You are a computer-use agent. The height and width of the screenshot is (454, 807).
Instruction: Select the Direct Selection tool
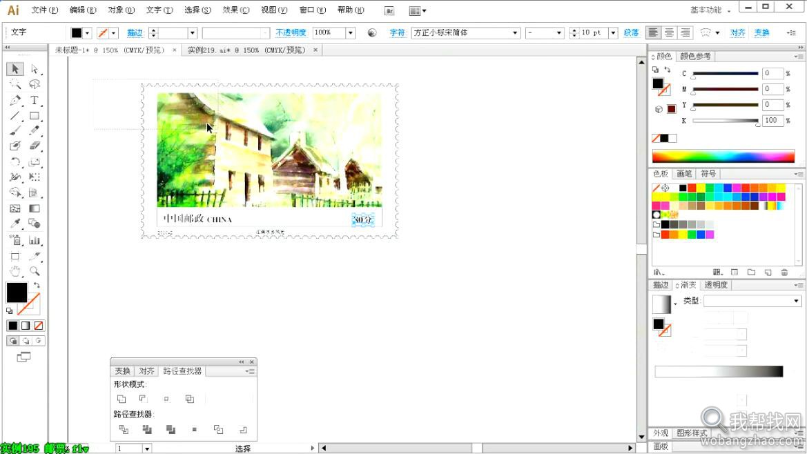pyautogui.click(x=35, y=68)
